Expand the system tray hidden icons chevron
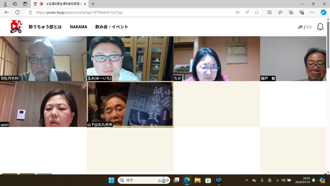This screenshot has height=186, width=330. pyautogui.click(x=246, y=180)
